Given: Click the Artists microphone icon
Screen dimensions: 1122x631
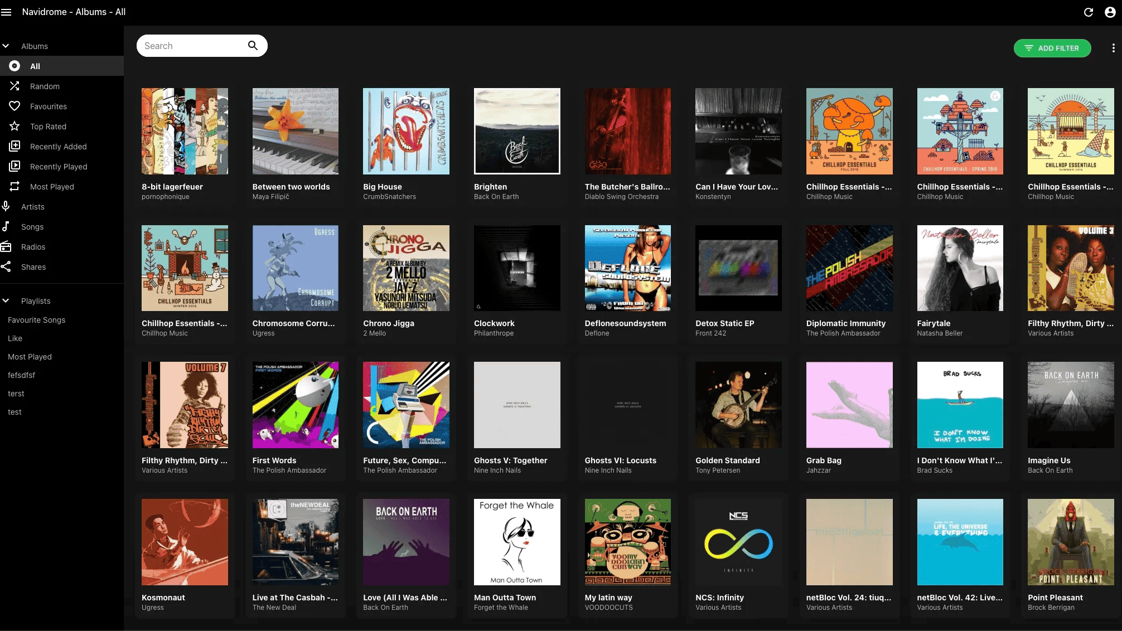Looking at the screenshot, I should (6, 206).
